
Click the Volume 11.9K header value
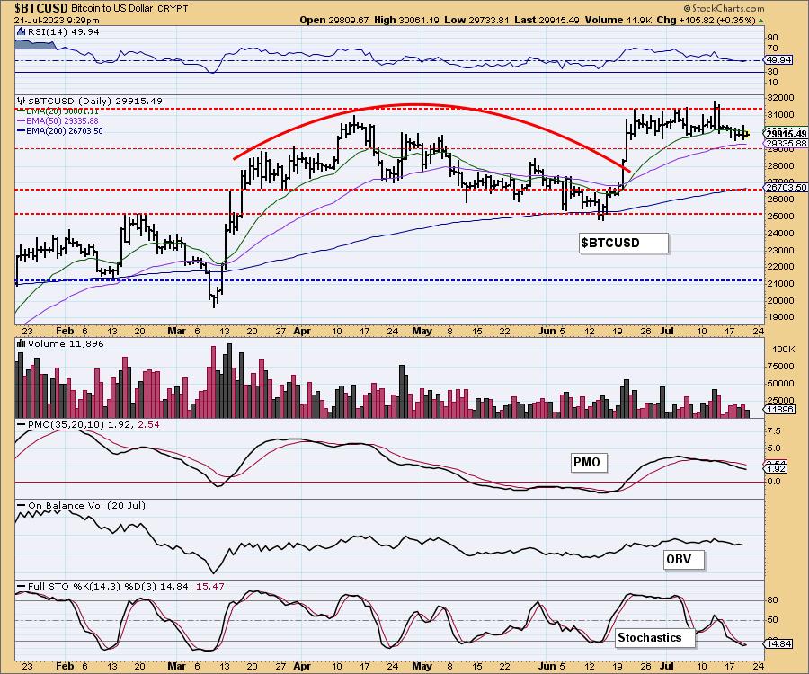point(618,20)
